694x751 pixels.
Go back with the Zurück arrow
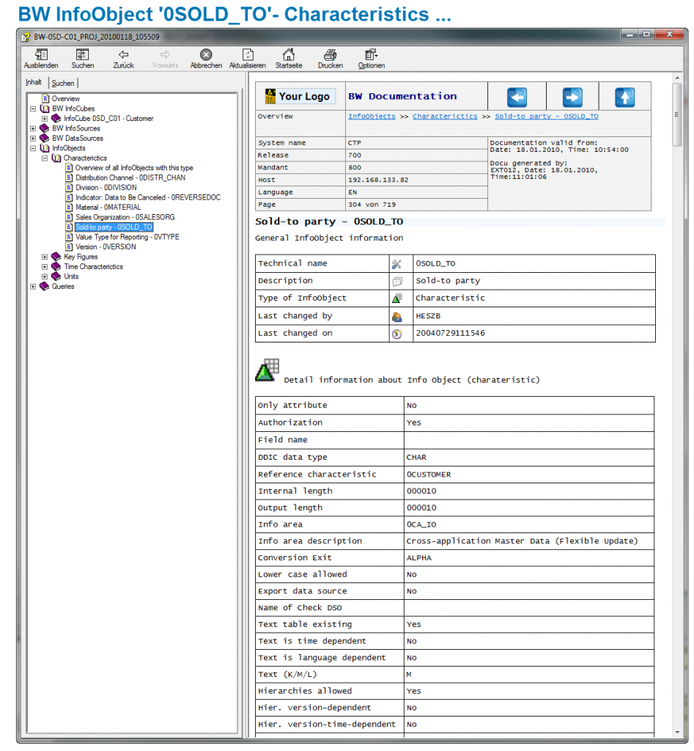123,55
